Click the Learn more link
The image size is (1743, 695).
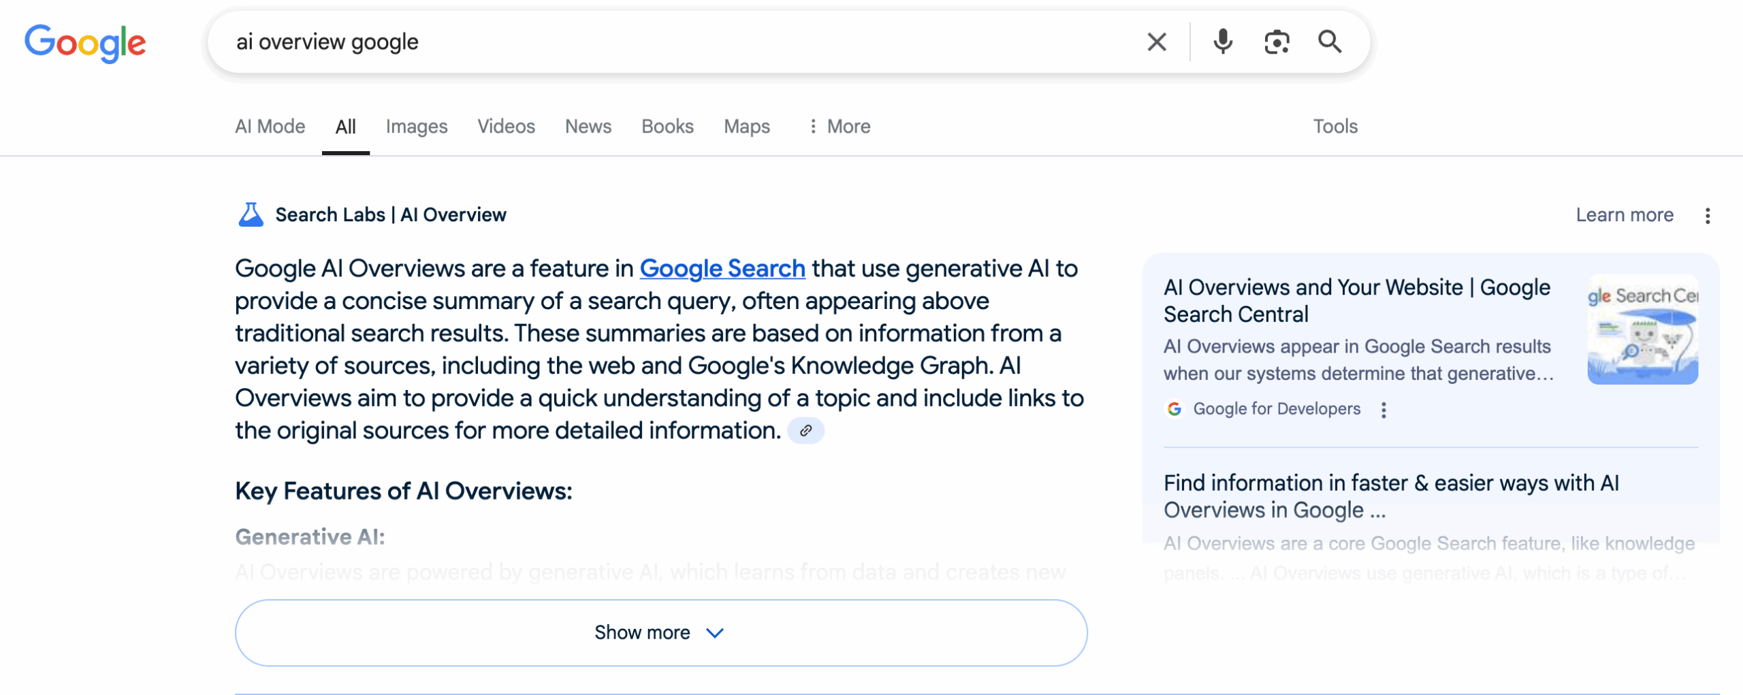coord(1624,215)
